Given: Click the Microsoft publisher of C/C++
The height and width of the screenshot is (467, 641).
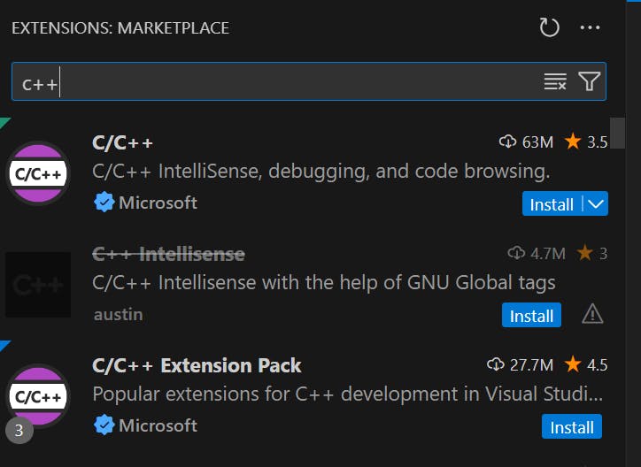Looking at the screenshot, I should tap(158, 203).
